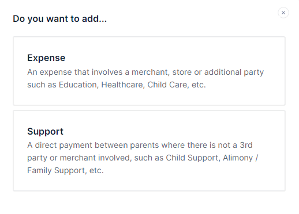The width and height of the screenshot is (299, 214).
Task: Choose the expense involving a merchant description
Action: point(145,78)
